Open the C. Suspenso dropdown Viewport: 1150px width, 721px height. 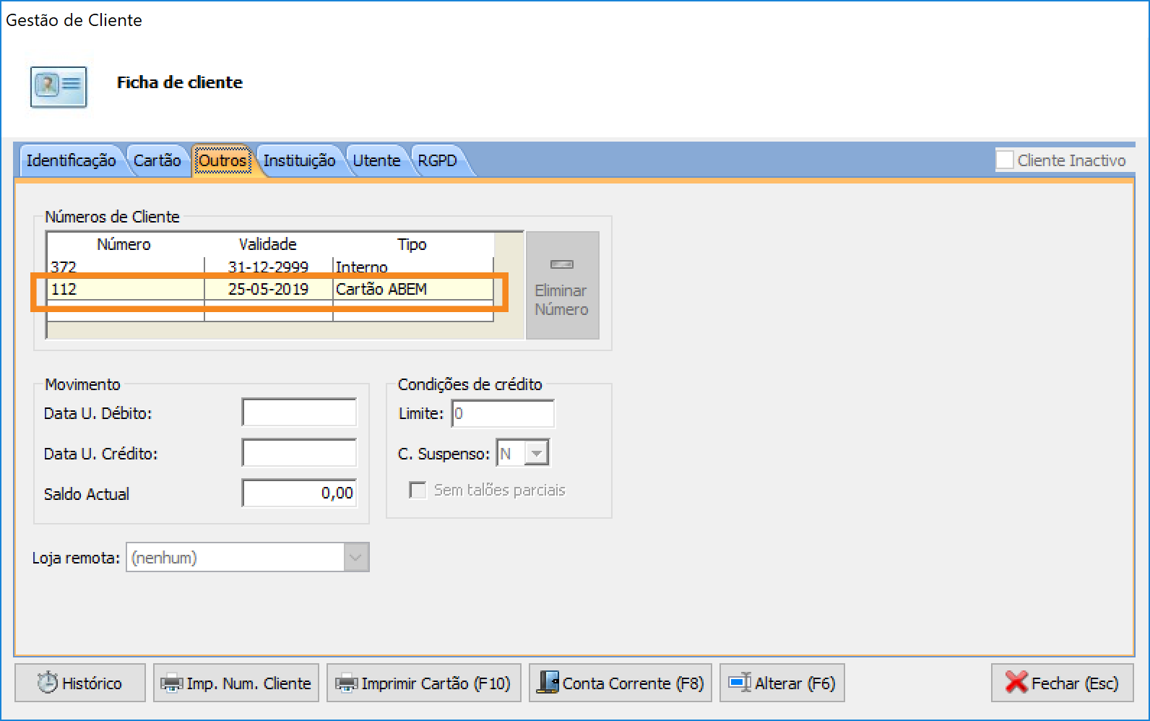(536, 454)
